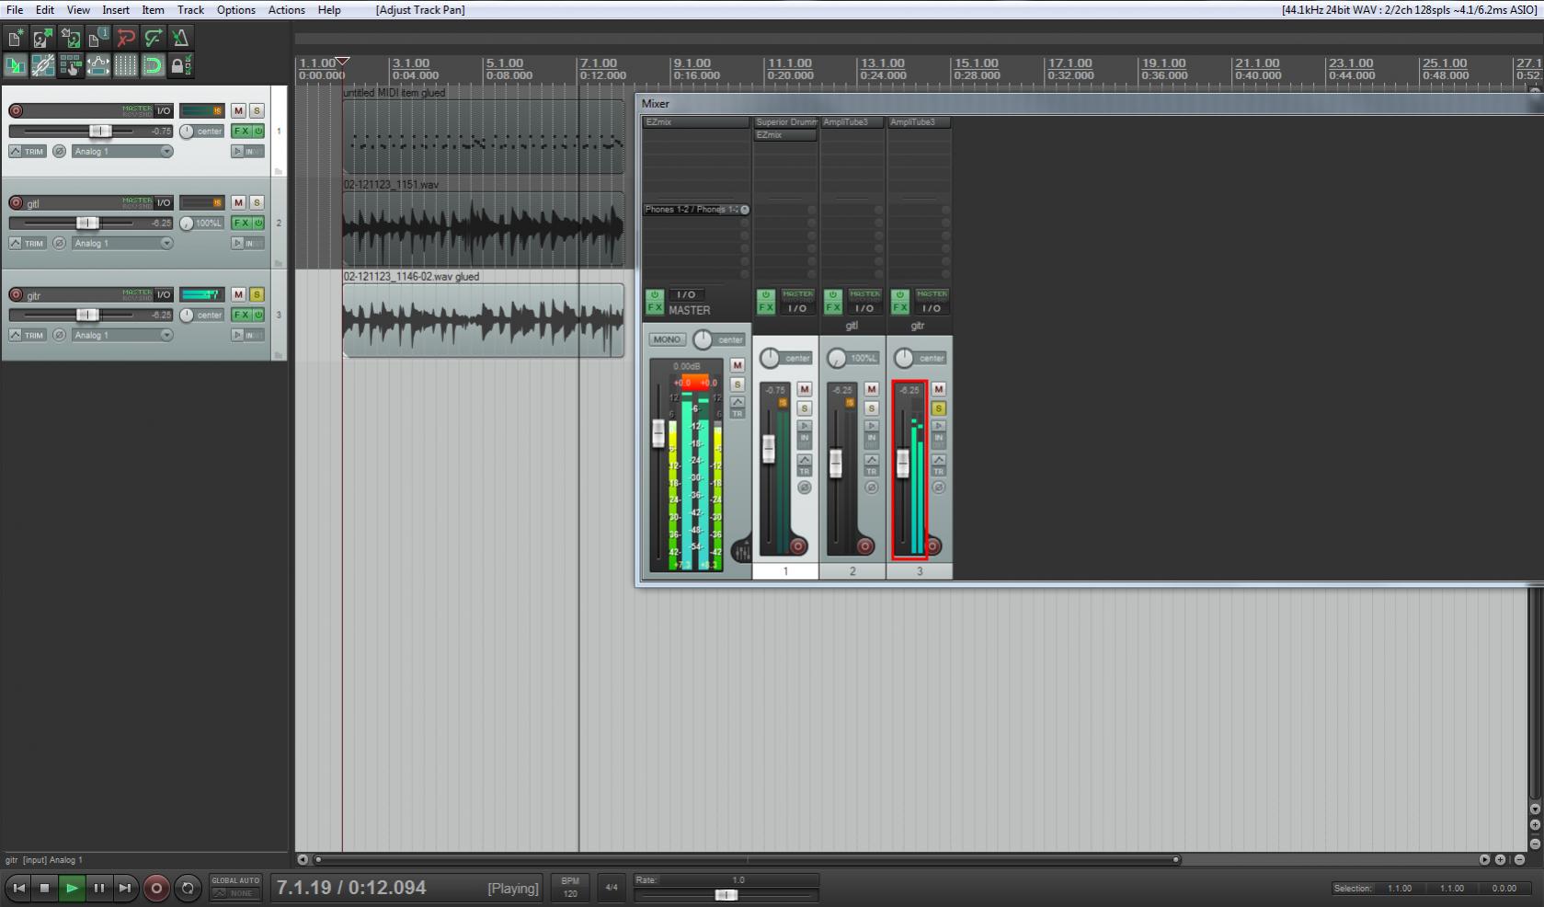Image resolution: width=1544 pixels, height=907 pixels.
Task: Click the BPM 120 tempo field
Action: click(x=570, y=888)
